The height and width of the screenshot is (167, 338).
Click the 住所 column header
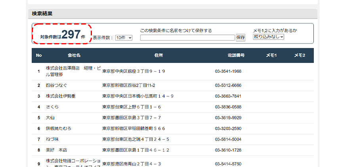coord(158,55)
